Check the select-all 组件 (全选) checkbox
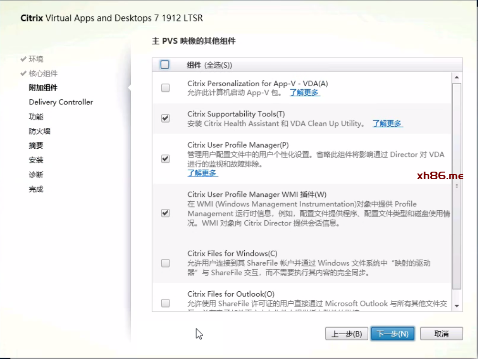Viewport: 478px width, 359px height. (x=165, y=65)
